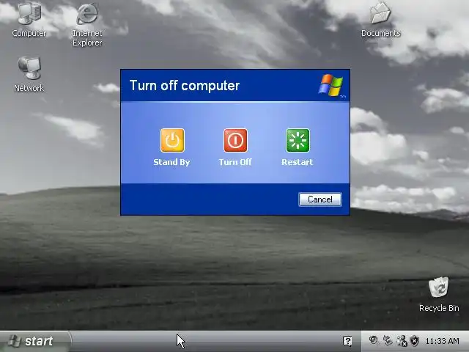469x352 pixels.
Task: Cancel the Turn off computer dialog
Action: point(320,199)
